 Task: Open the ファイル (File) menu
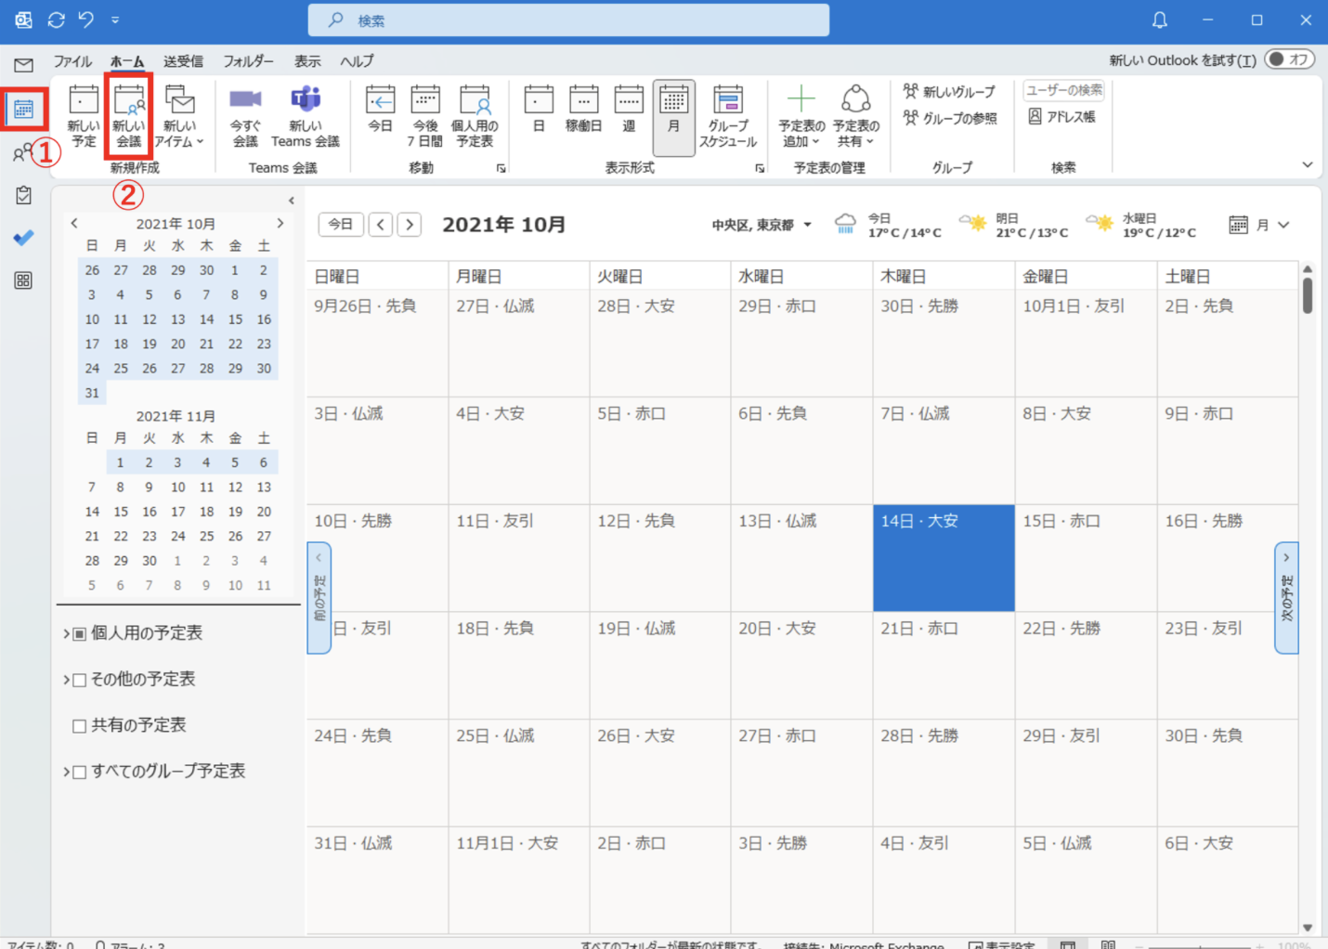tap(72, 61)
